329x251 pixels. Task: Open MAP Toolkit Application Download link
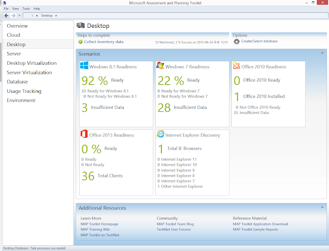[261, 224]
